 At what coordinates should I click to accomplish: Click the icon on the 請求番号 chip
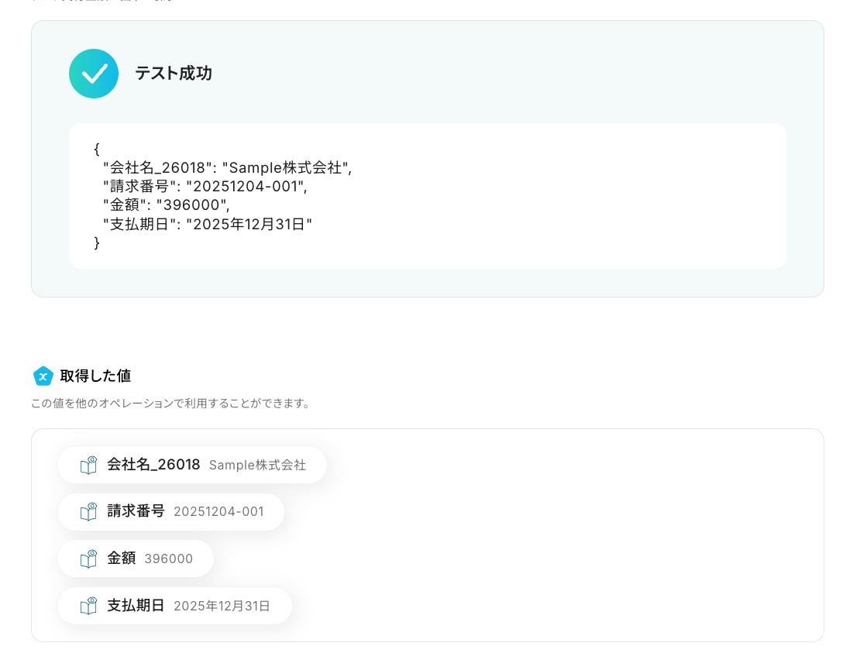[89, 512]
